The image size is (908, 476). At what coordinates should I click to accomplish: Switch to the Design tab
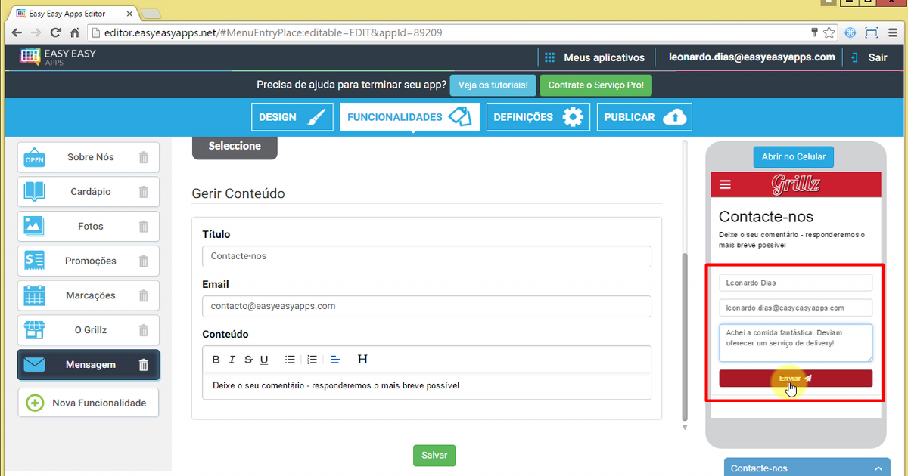pyautogui.click(x=292, y=117)
